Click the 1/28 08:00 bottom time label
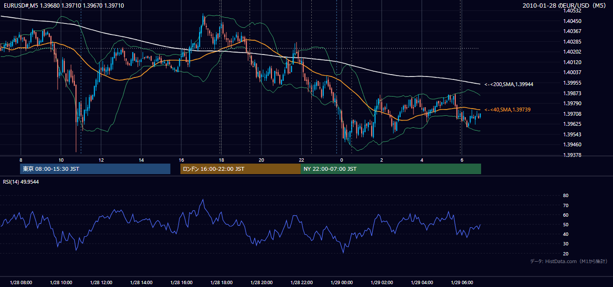613x287 pixels. [x=21, y=283]
